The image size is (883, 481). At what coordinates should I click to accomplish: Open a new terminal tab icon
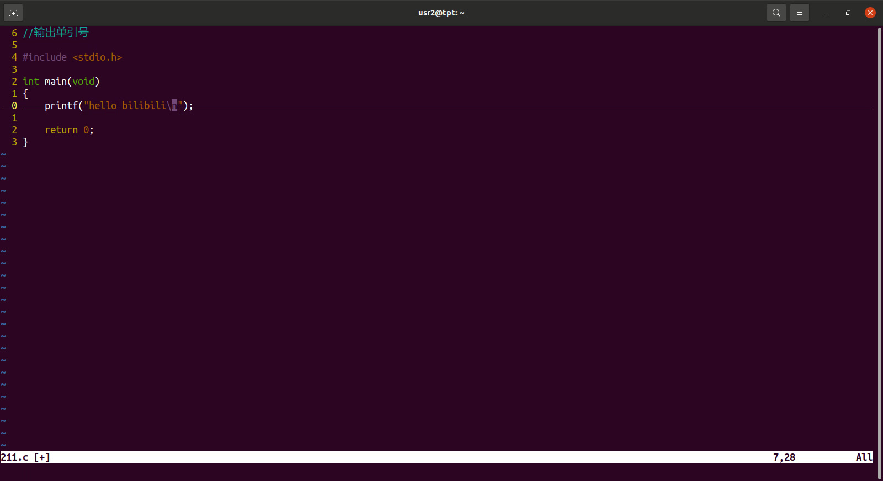click(x=13, y=13)
